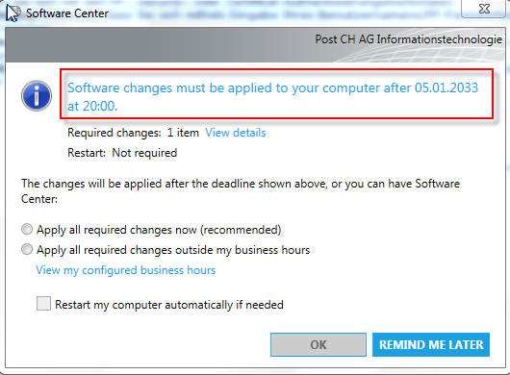Open the View details link
Screen dimensions: 510x375
tap(236, 133)
